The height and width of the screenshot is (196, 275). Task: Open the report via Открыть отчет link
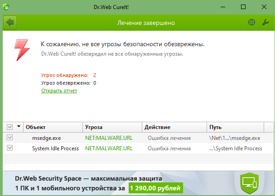(x=59, y=91)
